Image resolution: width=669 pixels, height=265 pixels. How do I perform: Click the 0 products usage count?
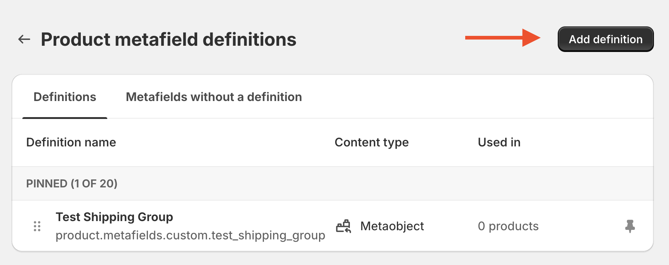tap(508, 226)
